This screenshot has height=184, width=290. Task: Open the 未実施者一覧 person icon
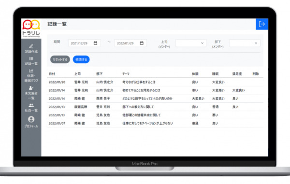[31, 88]
